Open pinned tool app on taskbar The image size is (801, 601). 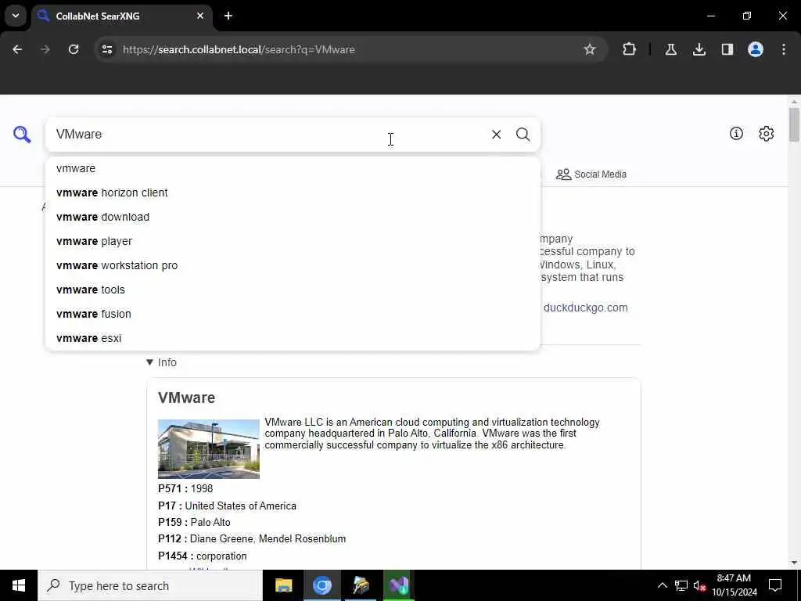[x=361, y=585]
